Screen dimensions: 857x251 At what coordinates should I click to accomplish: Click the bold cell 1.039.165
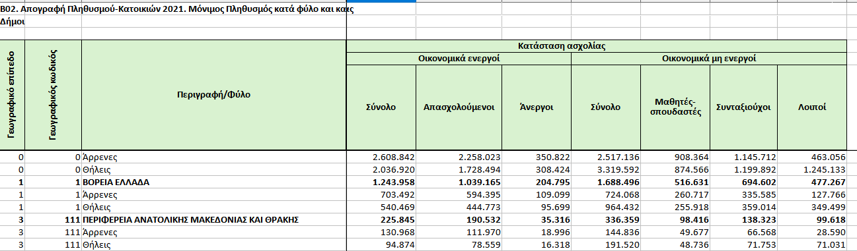click(459, 182)
